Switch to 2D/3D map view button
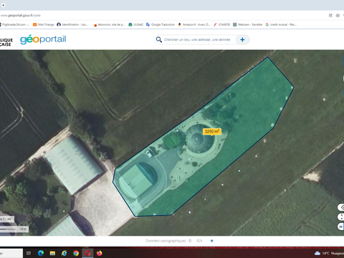This screenshot has width=344, height=258. 341,226
